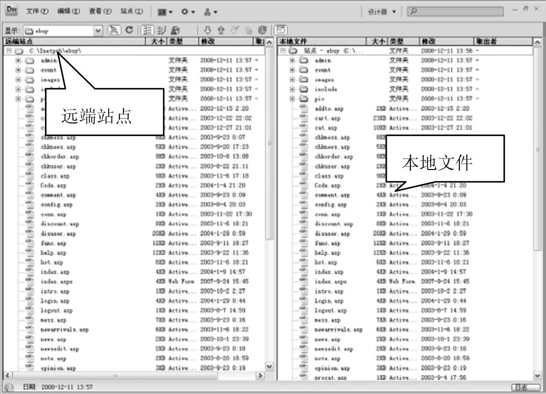Collapse the local 站点 - ebuy root node
The image size is (546, 394).
coord(283,51)
